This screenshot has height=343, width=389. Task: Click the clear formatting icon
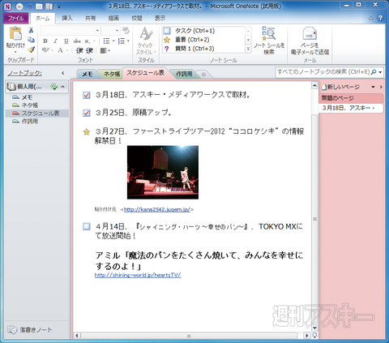point(126,30)
